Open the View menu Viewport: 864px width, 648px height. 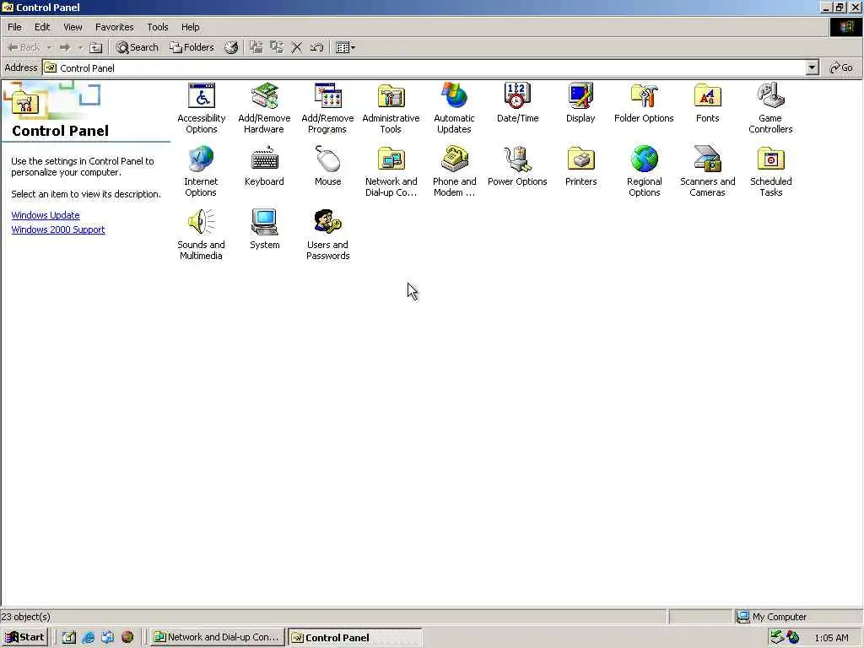73,27
